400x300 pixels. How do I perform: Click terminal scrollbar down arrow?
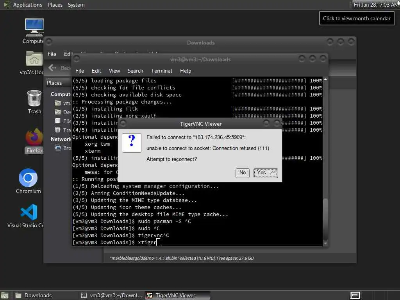[x=325, y=244]
